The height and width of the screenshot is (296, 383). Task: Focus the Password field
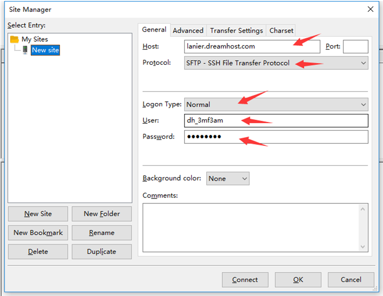tap(276, 137)
